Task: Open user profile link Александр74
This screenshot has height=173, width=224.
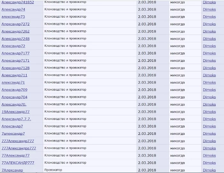Action: [x=13, y=9]
